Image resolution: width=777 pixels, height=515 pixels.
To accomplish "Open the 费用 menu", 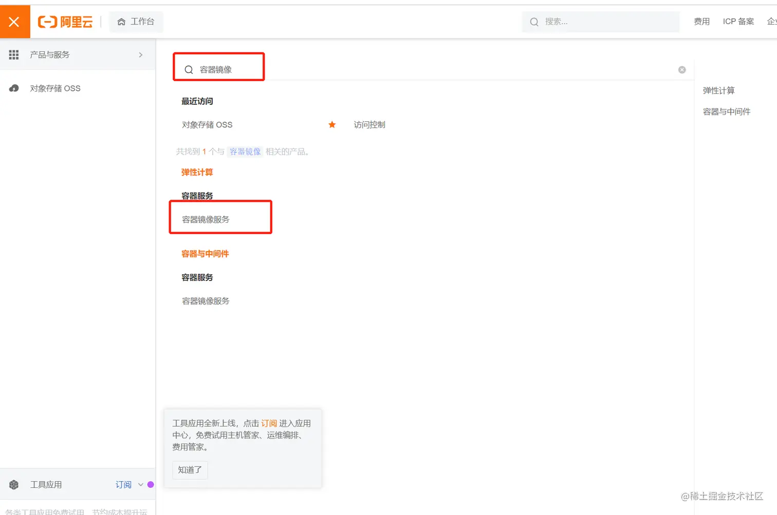I will point(701,22).
